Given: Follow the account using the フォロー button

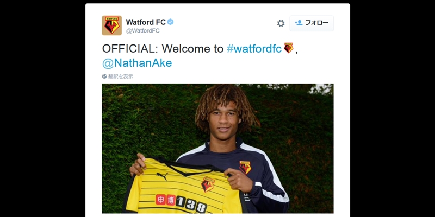Looking at the screenshot, I should (312, 23).
